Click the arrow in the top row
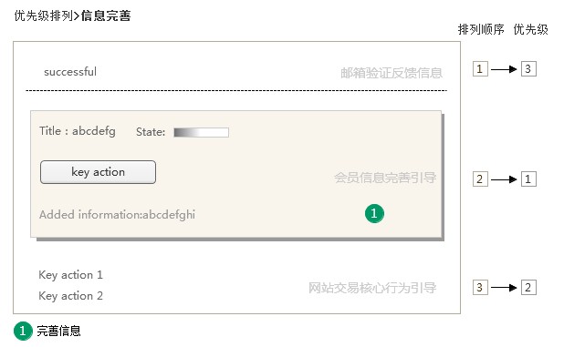 coord(504,69)
